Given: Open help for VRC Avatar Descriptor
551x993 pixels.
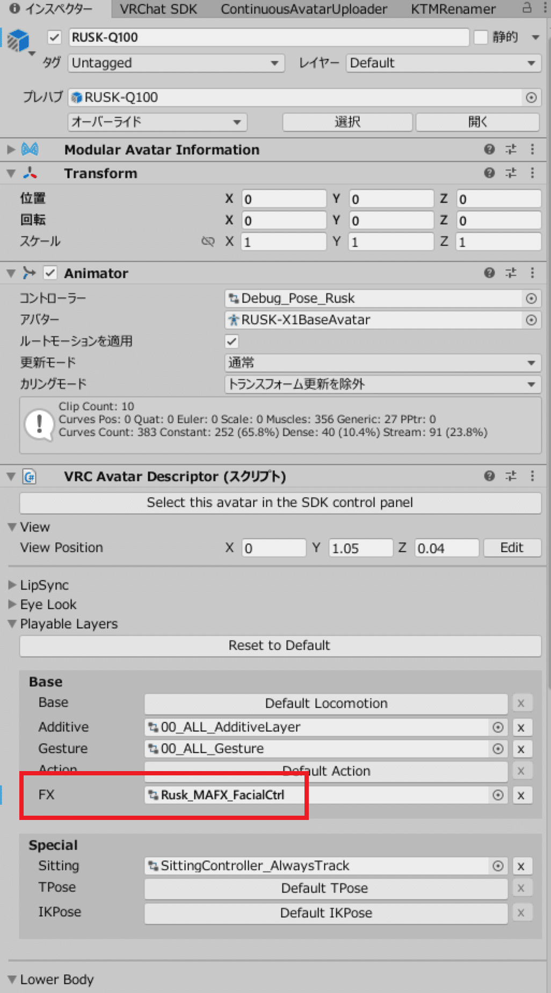Looking at the screenshot, I should (x=489, y=476).
